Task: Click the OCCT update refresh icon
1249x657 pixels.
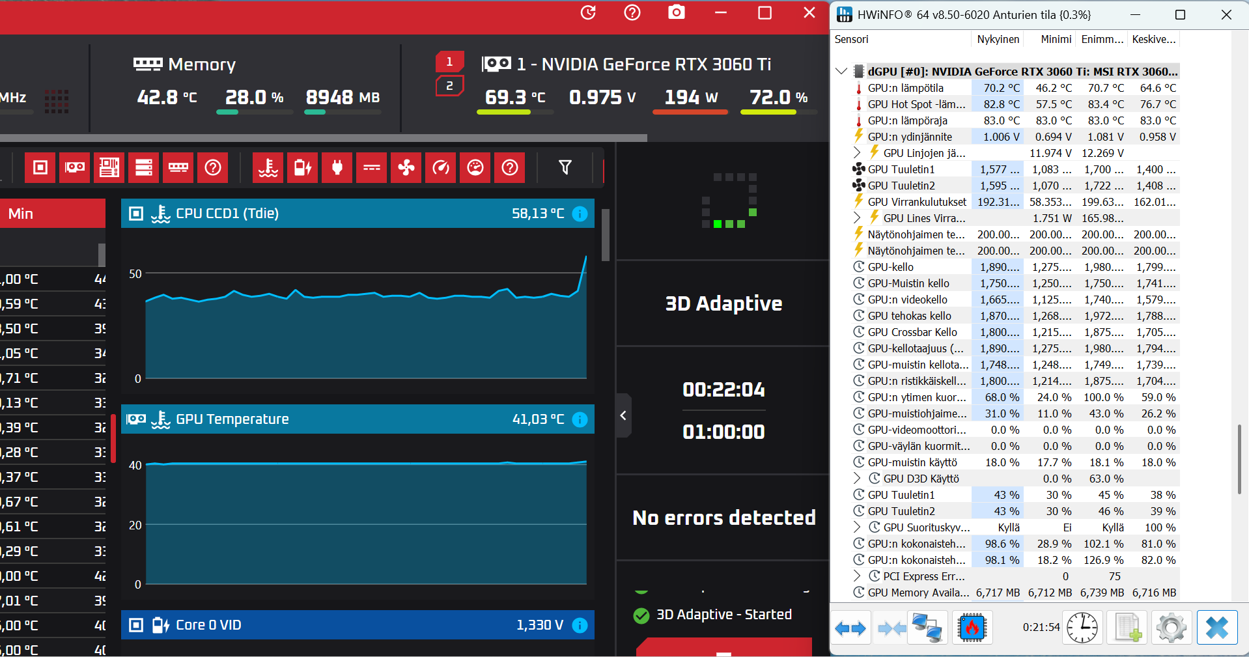Action: (588, 13)
